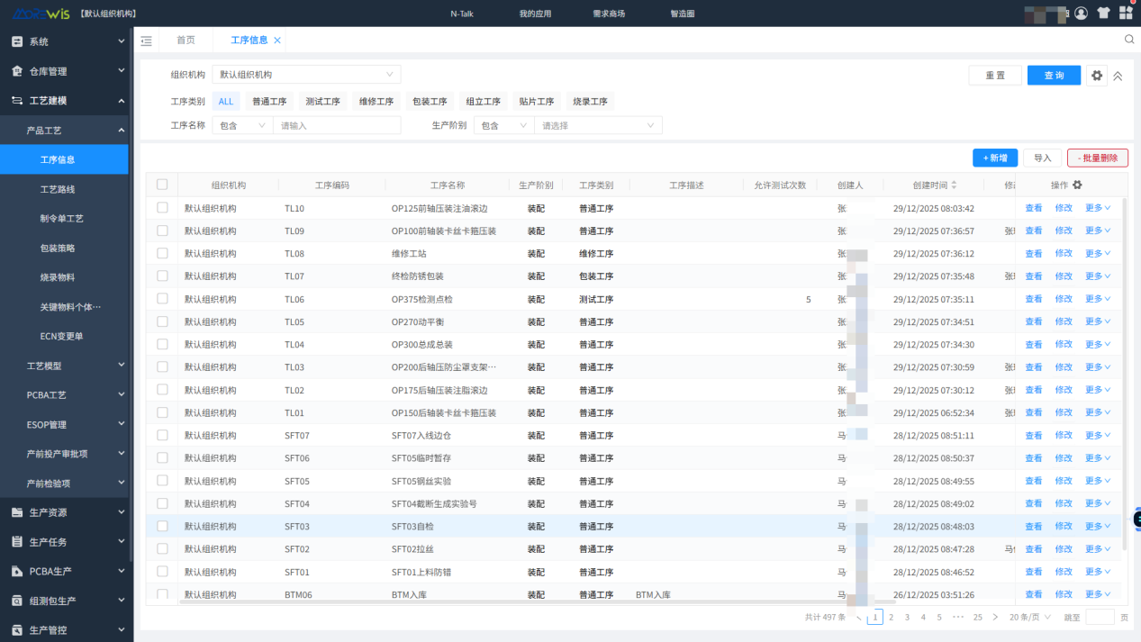1141x642 pixels.
Task: Click the 组测包生产 sidebar icon
Action: pyautogui.click(x=16, y=601)
